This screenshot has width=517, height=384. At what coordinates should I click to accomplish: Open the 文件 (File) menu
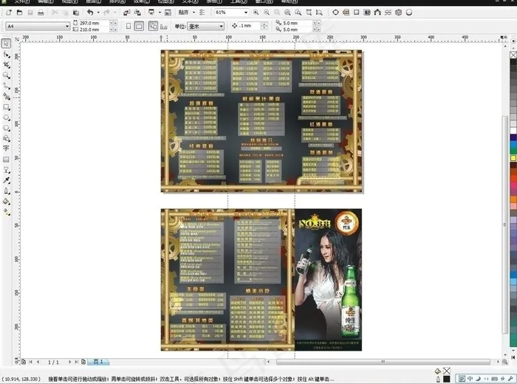(x=22, y=1)
